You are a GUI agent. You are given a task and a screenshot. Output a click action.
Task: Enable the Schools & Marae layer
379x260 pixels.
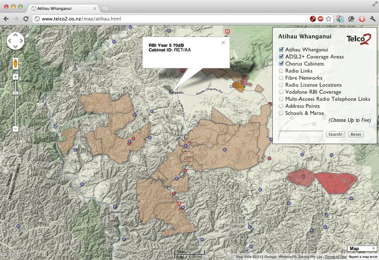click(281, 113)
